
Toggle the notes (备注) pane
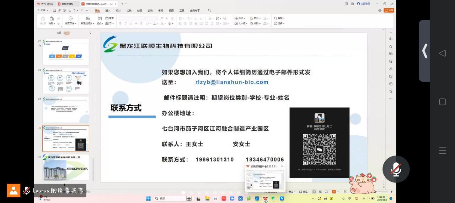click(x=291, y=192)
